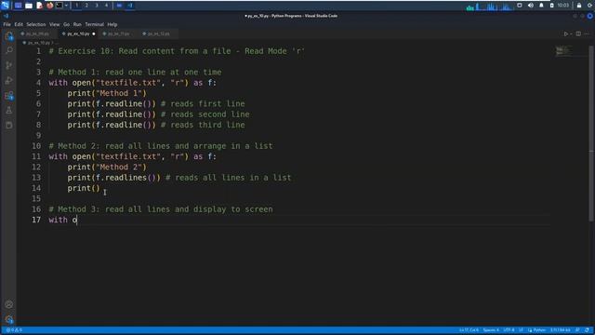Lock the screen with the padlock icon
This screenshot has width=595, height=335.
tap(579, 6)
